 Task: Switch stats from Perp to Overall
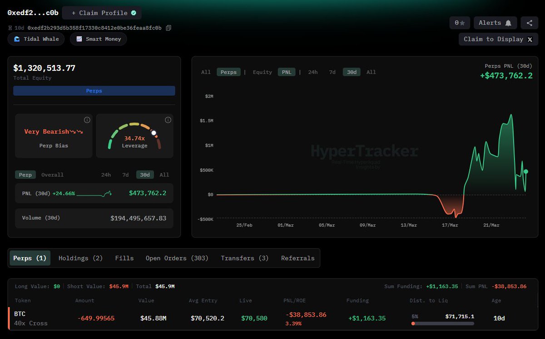pos(52,174)
